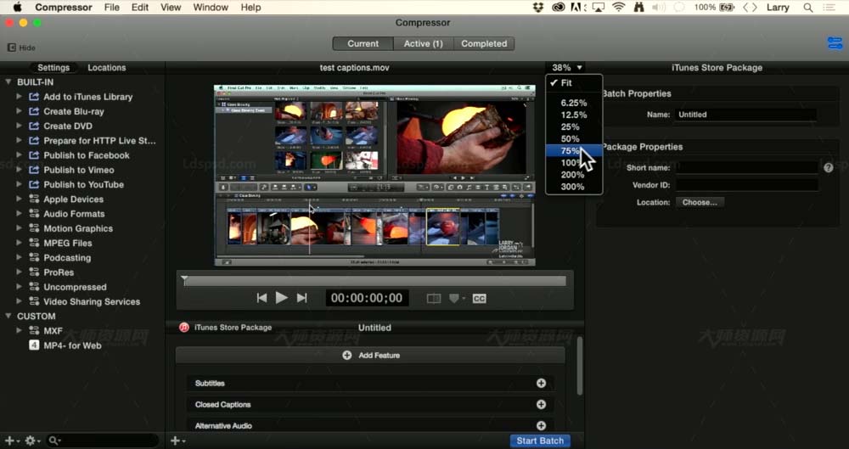Click the Motion Graphics group icon
The image size is (849, 449).
34,228
